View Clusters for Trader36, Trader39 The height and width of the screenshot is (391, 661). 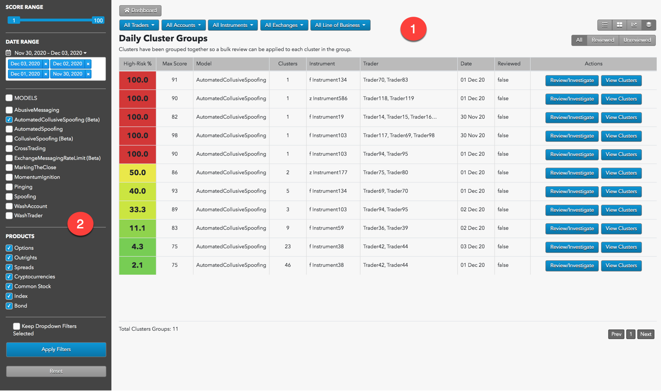621,228
